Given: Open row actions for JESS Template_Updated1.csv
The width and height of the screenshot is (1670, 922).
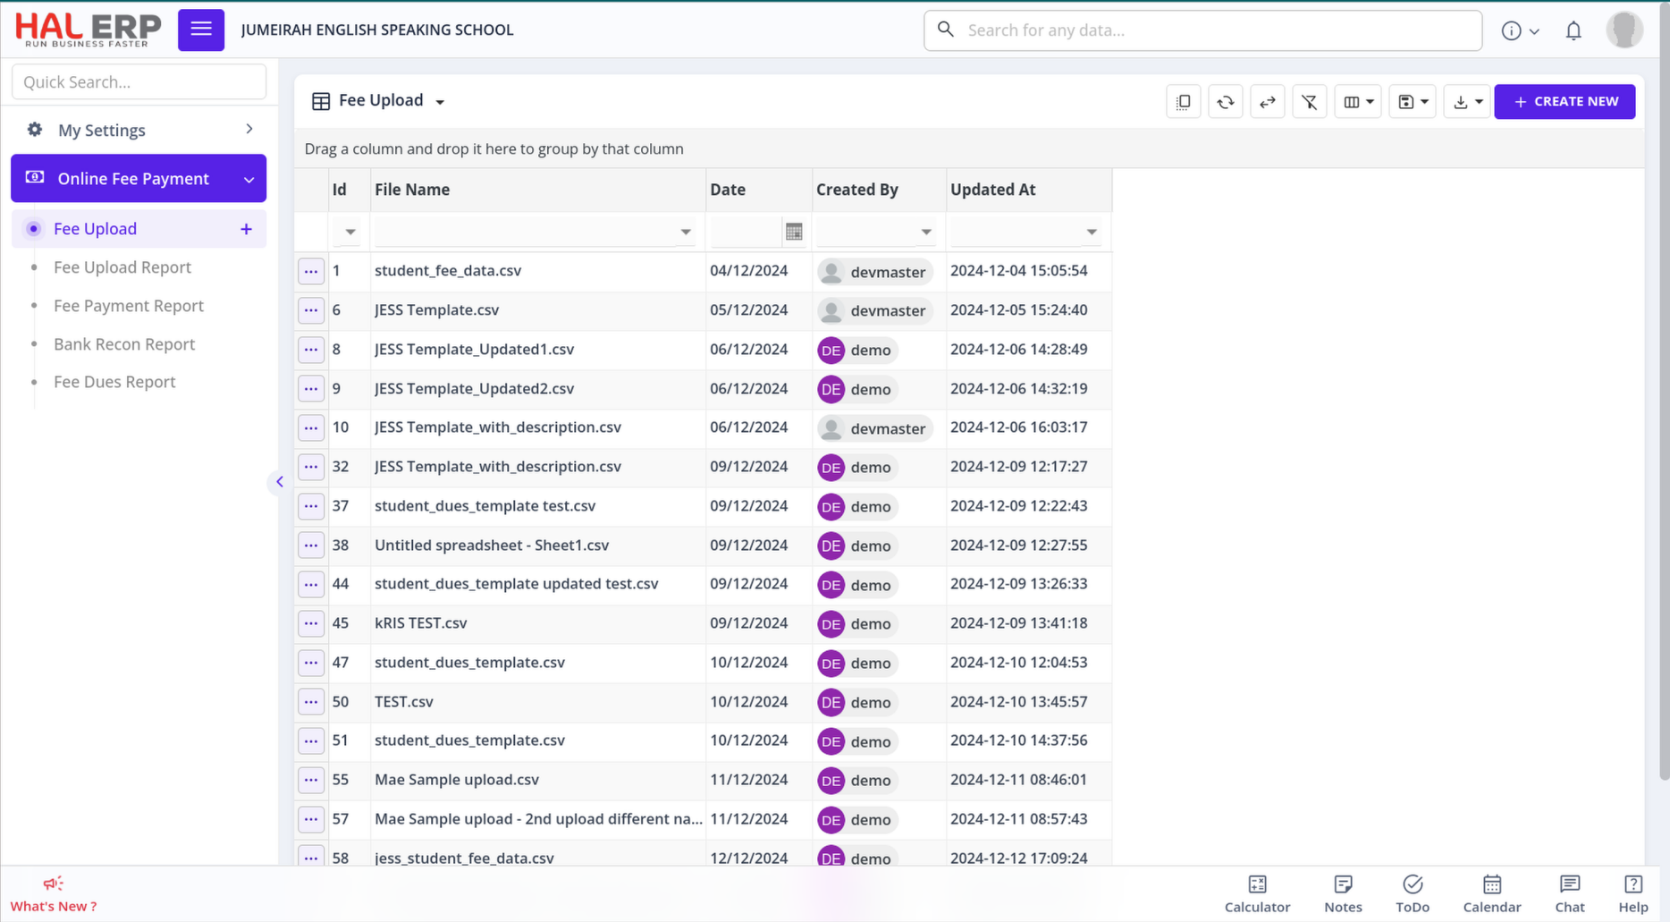Looking at the screenshot, I should point(311,350).
